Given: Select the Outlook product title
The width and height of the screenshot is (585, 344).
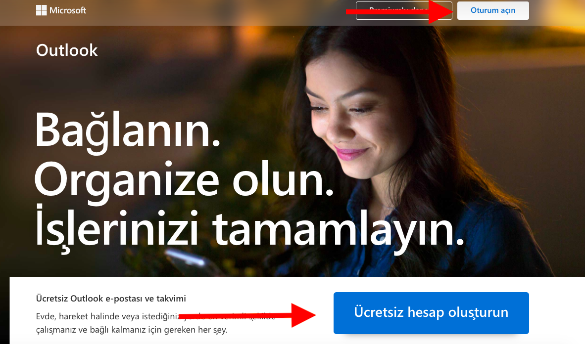Looking at the screenshot, I should tap(67, 50).
